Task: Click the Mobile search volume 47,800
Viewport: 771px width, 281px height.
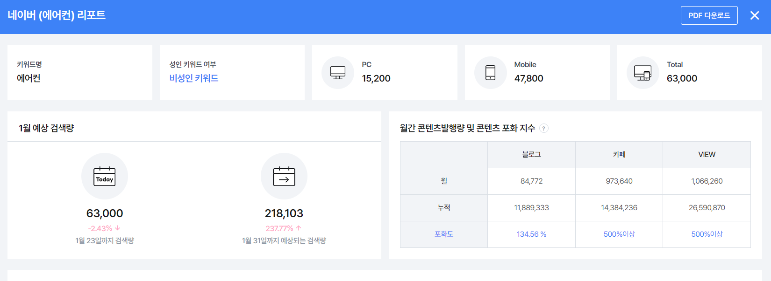Action: tap(528, 79)
